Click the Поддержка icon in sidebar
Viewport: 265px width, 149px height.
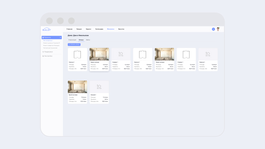click(x=43, y=52)
